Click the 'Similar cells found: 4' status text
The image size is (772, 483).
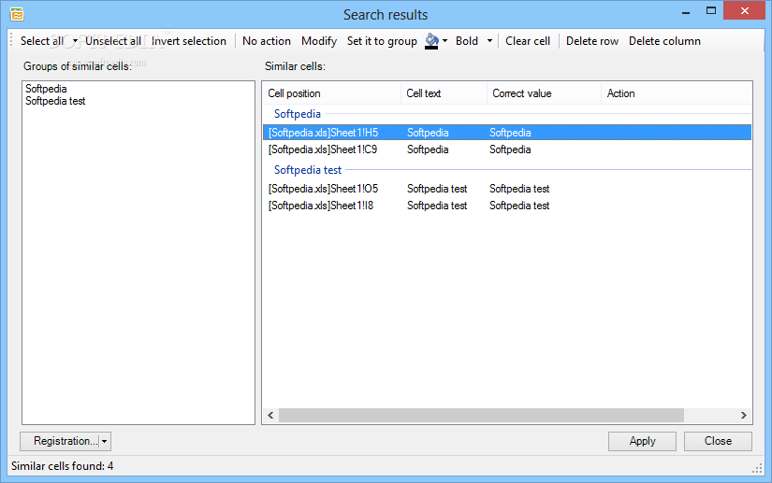63,466
